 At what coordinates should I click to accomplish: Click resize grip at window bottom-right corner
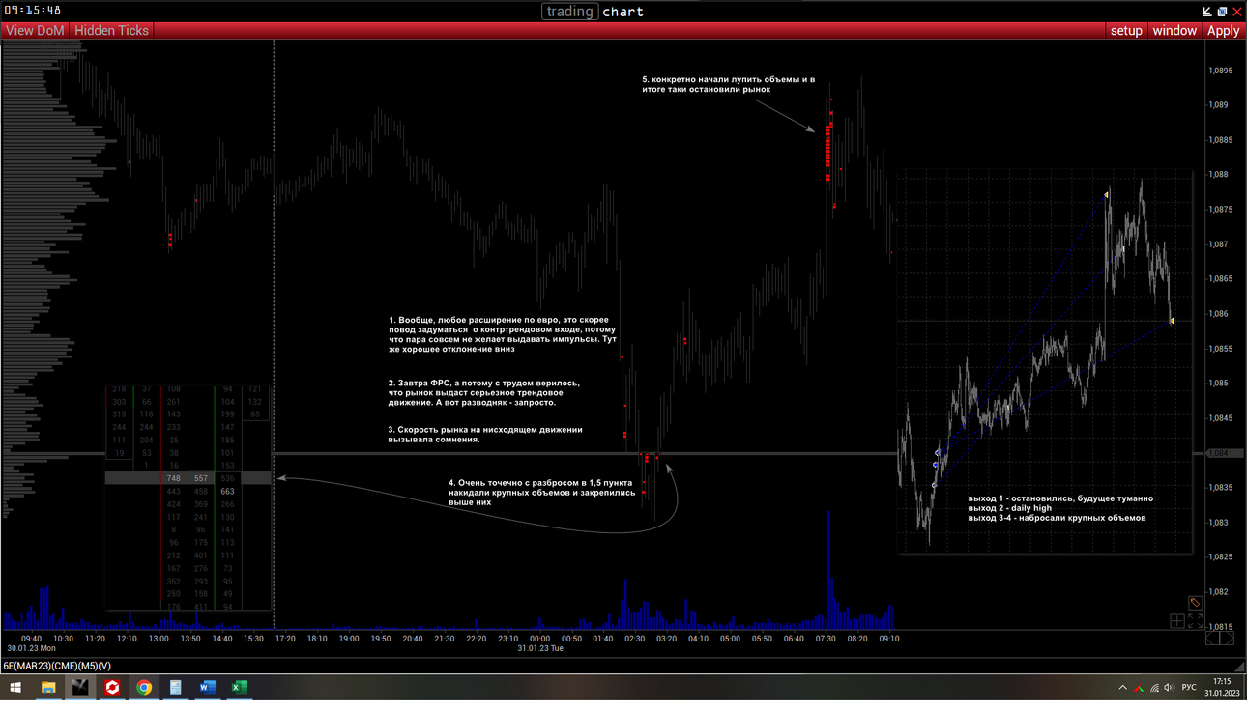tap(1240, 669)
